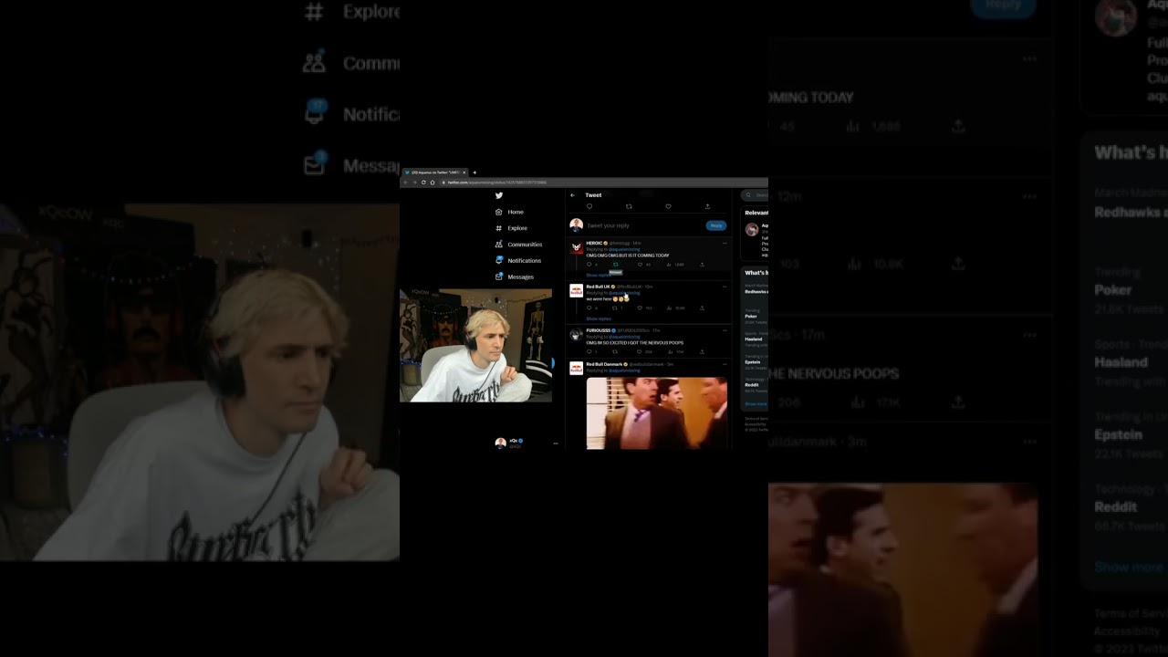Like HEROIC's tweet with the heart icon
The width and height of the screenshot is (1168, 657).
coord(640,265)
